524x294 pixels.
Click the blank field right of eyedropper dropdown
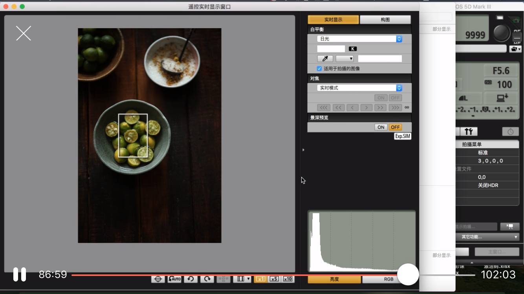(x=380, y=59)
